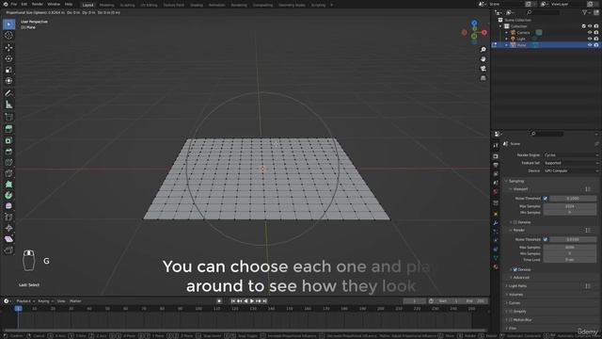
Task: Click the viewport pan hand icon
Action: tap(483, 59)
